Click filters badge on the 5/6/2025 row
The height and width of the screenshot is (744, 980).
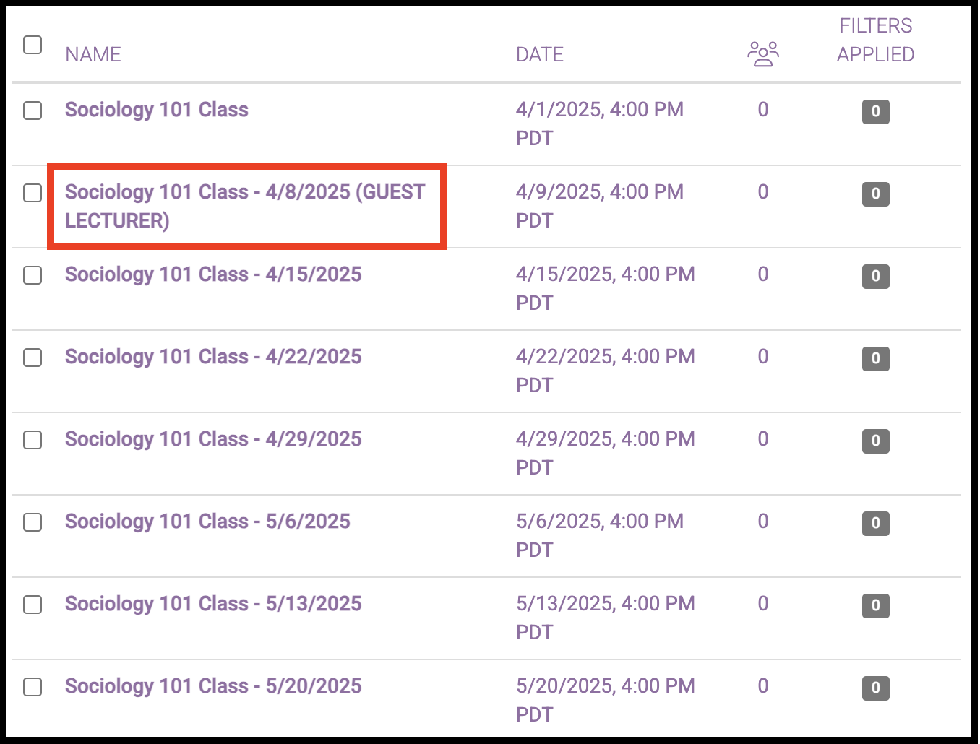click(875, 523)
